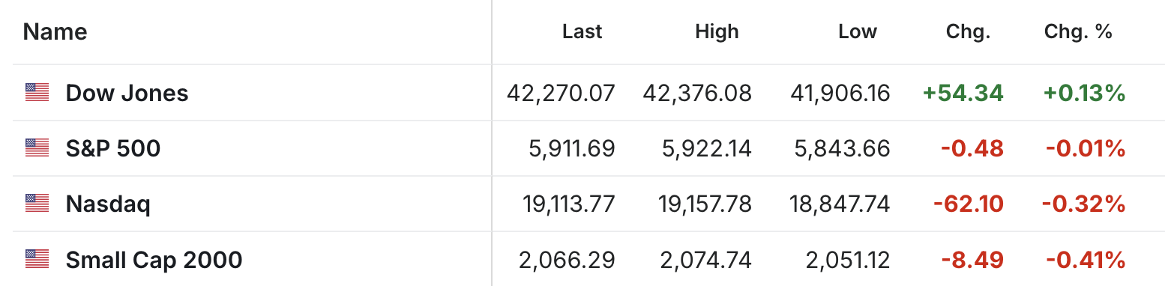The height and width of the screenshot is (286, 1165).
Task: Open the Nasdaq index link
Action: 108,204
